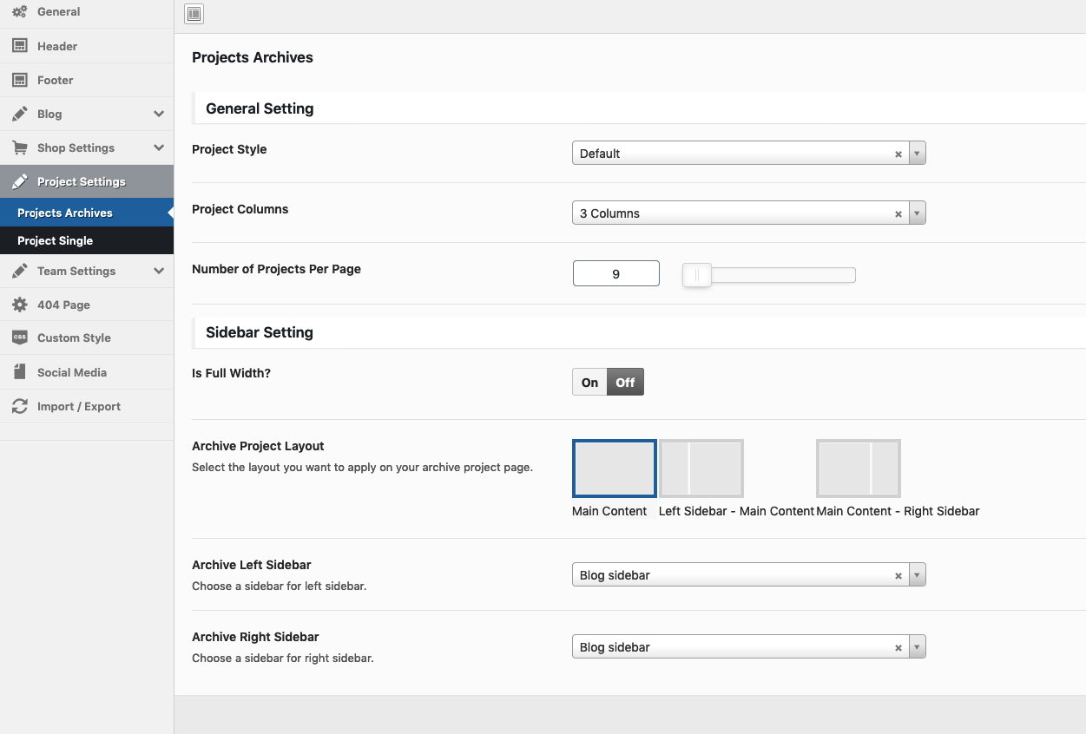Click the Header layout icon in sidebar
Viewport: 1086px width, 734px height.
click(19, 46)
